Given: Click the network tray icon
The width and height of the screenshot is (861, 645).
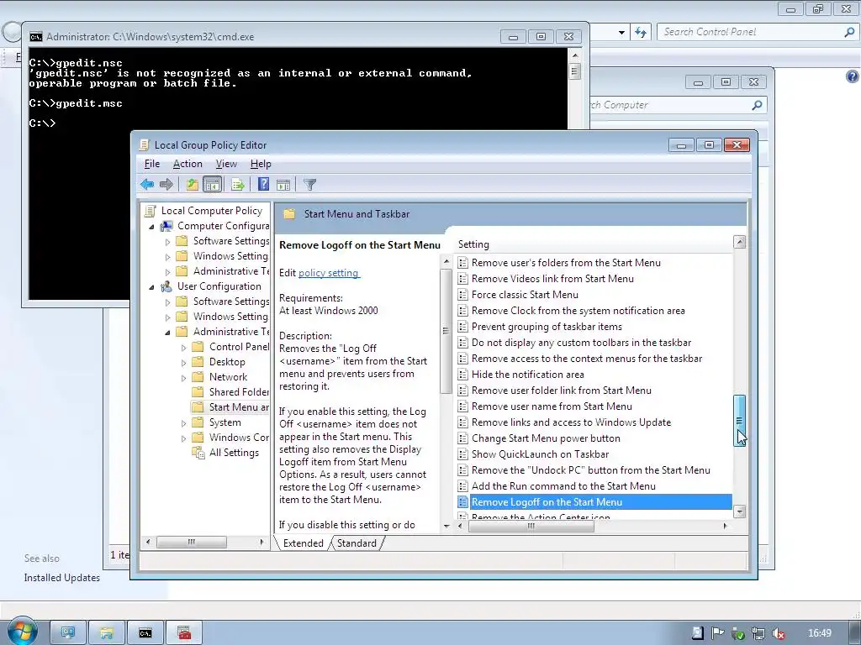Looking at the screenshot, I should pos(758,633).
